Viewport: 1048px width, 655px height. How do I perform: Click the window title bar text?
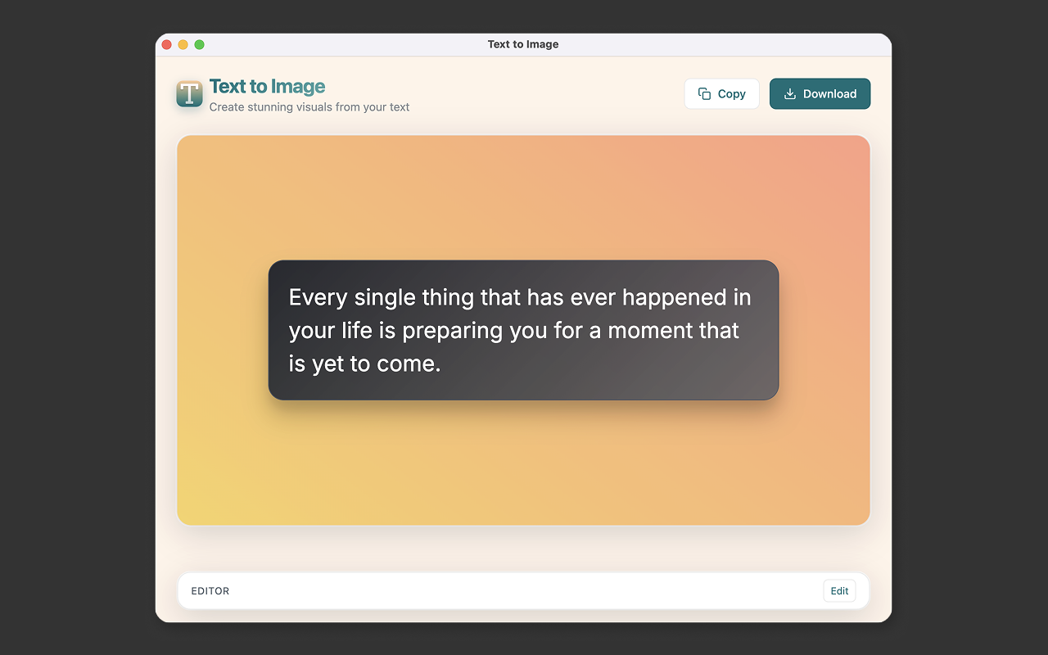tap(523, 44)
